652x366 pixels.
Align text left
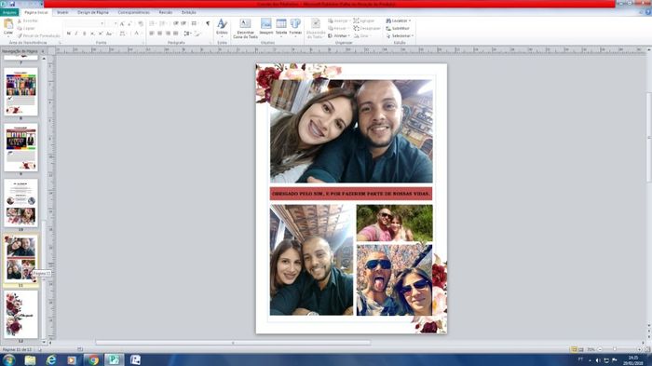pyautogui.click(x=152, y=34)
